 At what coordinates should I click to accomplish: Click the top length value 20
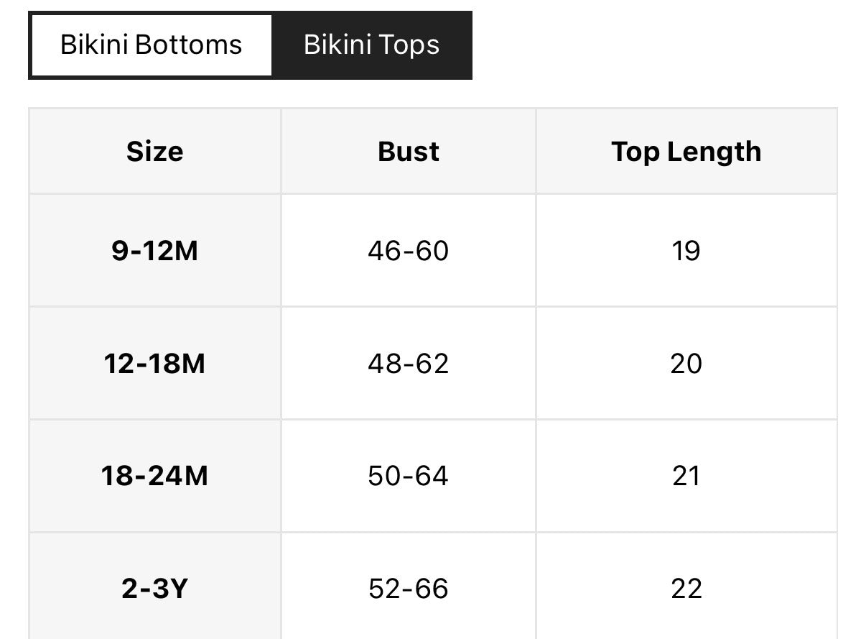(686, 364)
